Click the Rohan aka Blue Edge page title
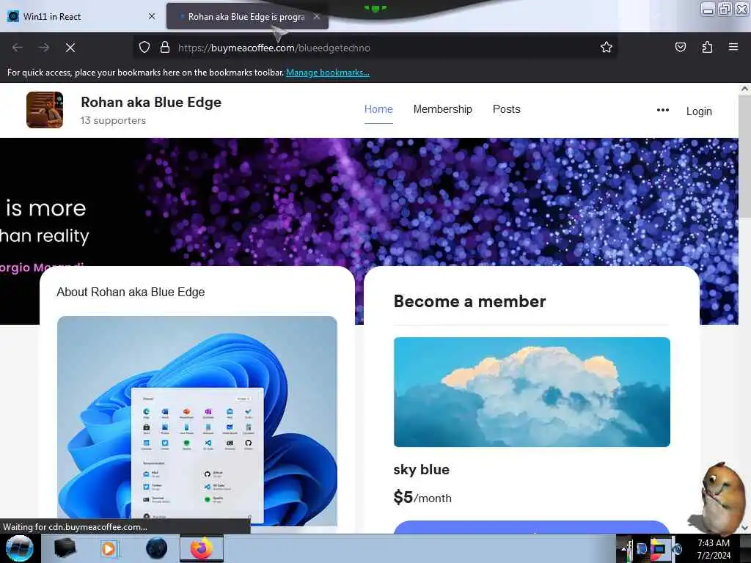 (151, 102)
